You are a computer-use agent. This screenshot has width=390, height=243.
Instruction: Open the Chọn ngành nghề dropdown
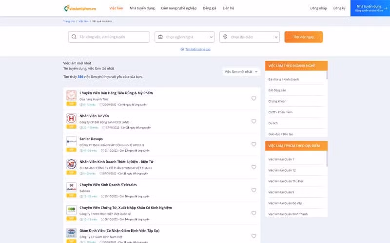185,37
